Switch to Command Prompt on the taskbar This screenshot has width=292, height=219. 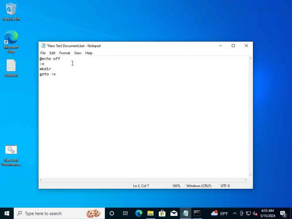pyautogui.click(x=197, y=213)
